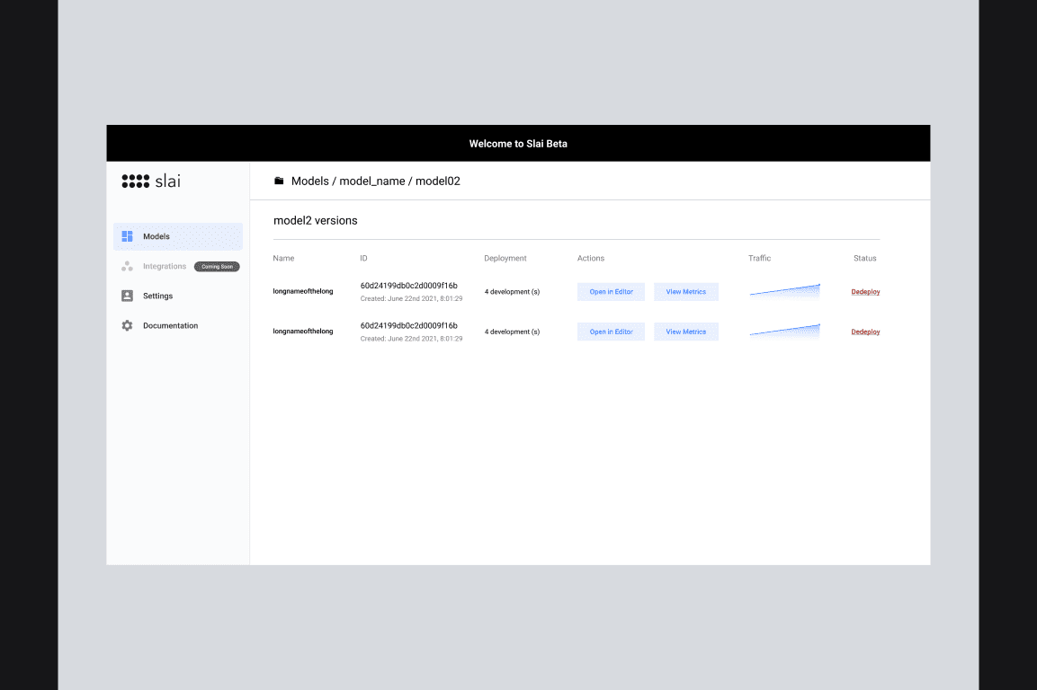This screenshot has width=1037, height=690.
Task: Open the Models section via its grid icon
Action: (127, 236)
